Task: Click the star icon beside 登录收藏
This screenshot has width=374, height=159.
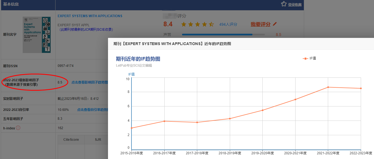Action: (284, 4)
